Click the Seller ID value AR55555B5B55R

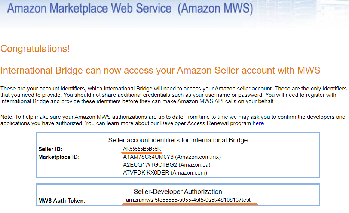(142, 149)
